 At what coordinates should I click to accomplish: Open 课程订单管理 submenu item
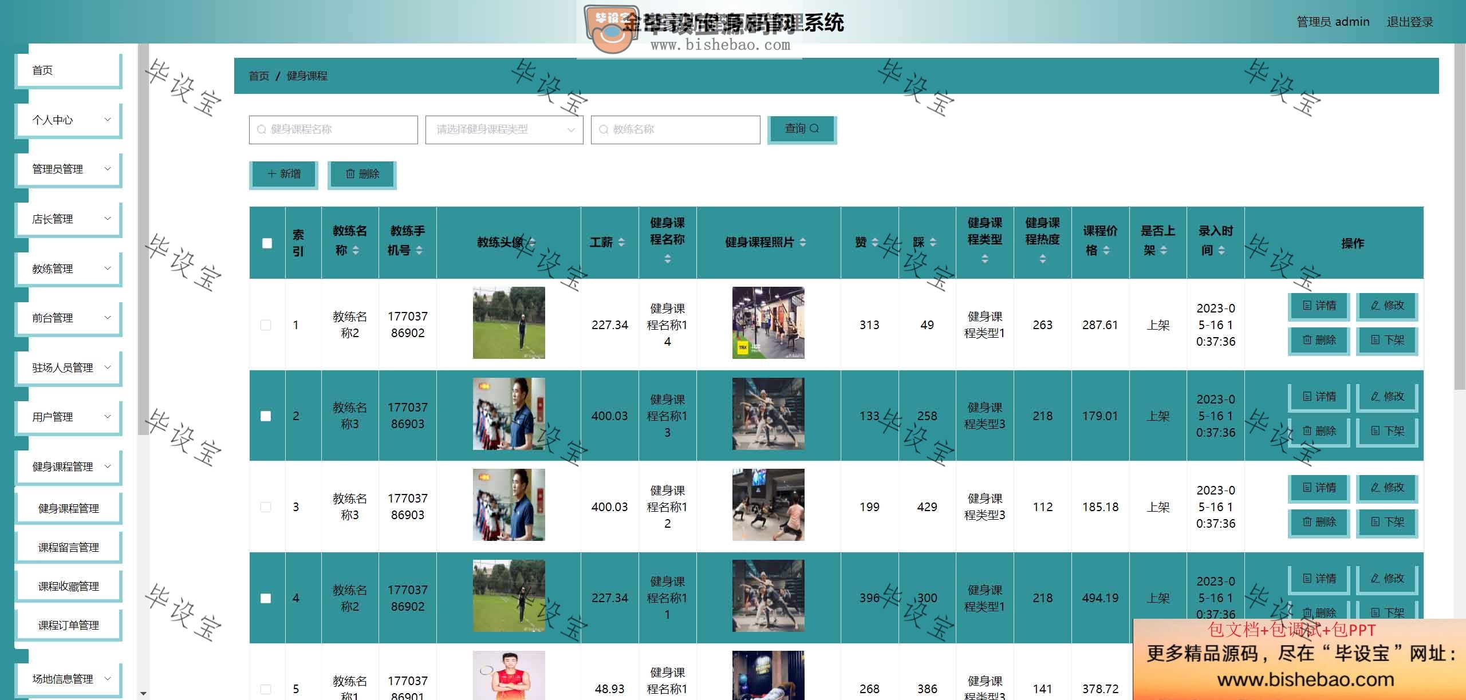pos(69,625)
